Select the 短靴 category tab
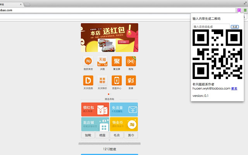The width and height of the screenshot is (248, 155). [x=88, y=135]
